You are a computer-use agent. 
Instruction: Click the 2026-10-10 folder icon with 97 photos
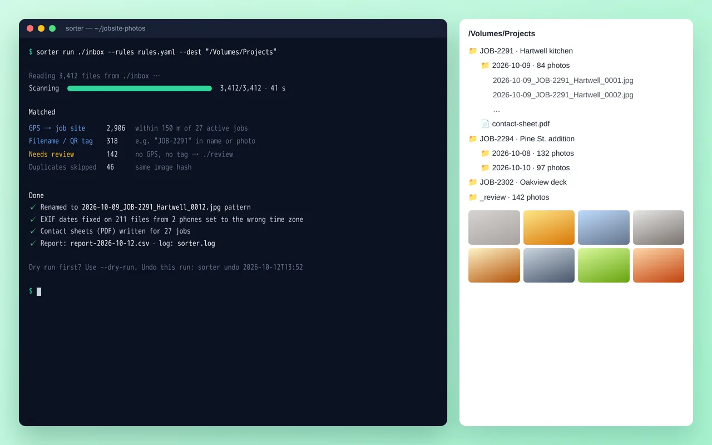click(485, 167)
